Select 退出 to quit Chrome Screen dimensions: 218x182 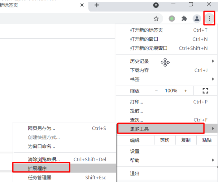click(x=167, y=173)
